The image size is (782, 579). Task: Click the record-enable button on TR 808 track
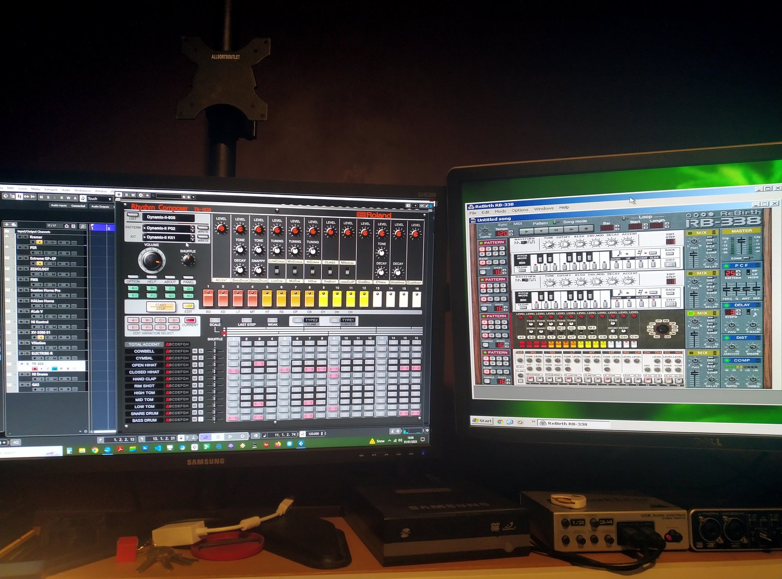pyautogui.click(x=35, y=369)
